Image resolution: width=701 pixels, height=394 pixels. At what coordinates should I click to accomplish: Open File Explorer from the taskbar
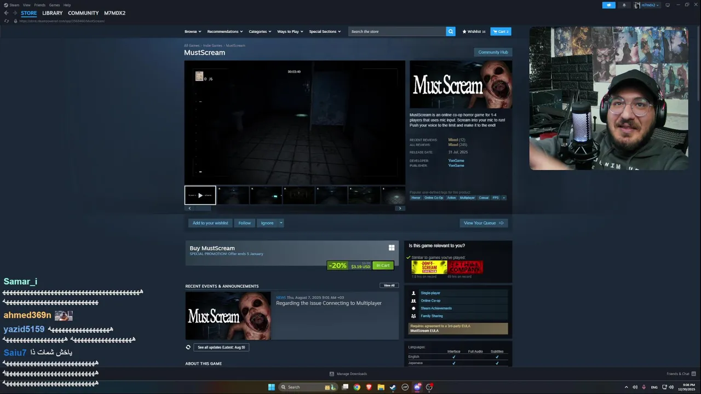(381, 387)
